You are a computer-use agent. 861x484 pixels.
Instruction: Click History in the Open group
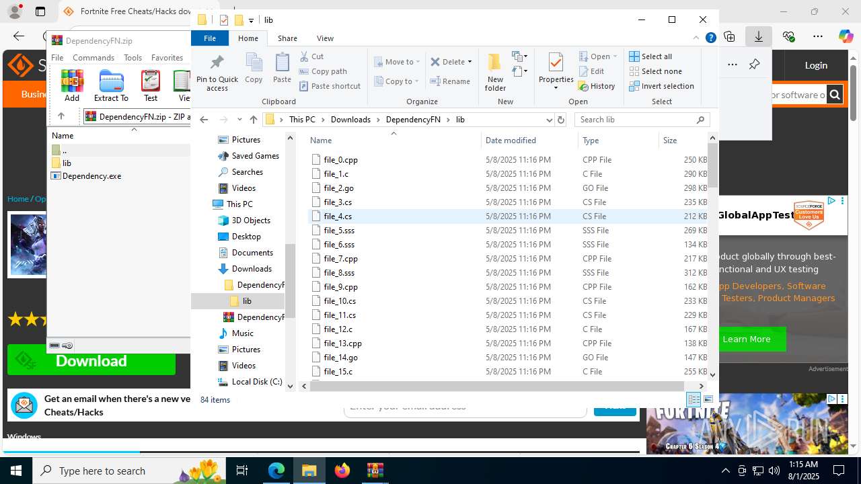click(x=597, y=86)
